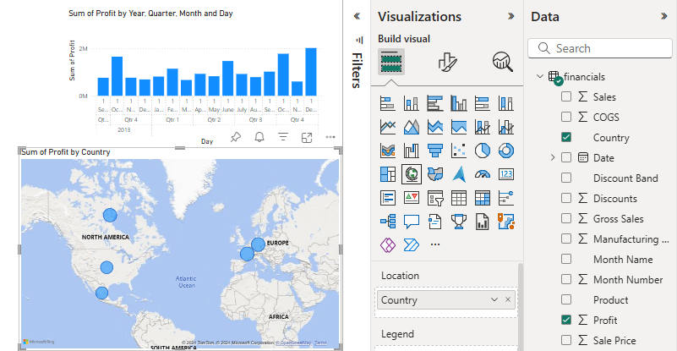This screenshot has width=677, height=351.
Task: Check the Date field checkbox
Action: tap(566, 157)
